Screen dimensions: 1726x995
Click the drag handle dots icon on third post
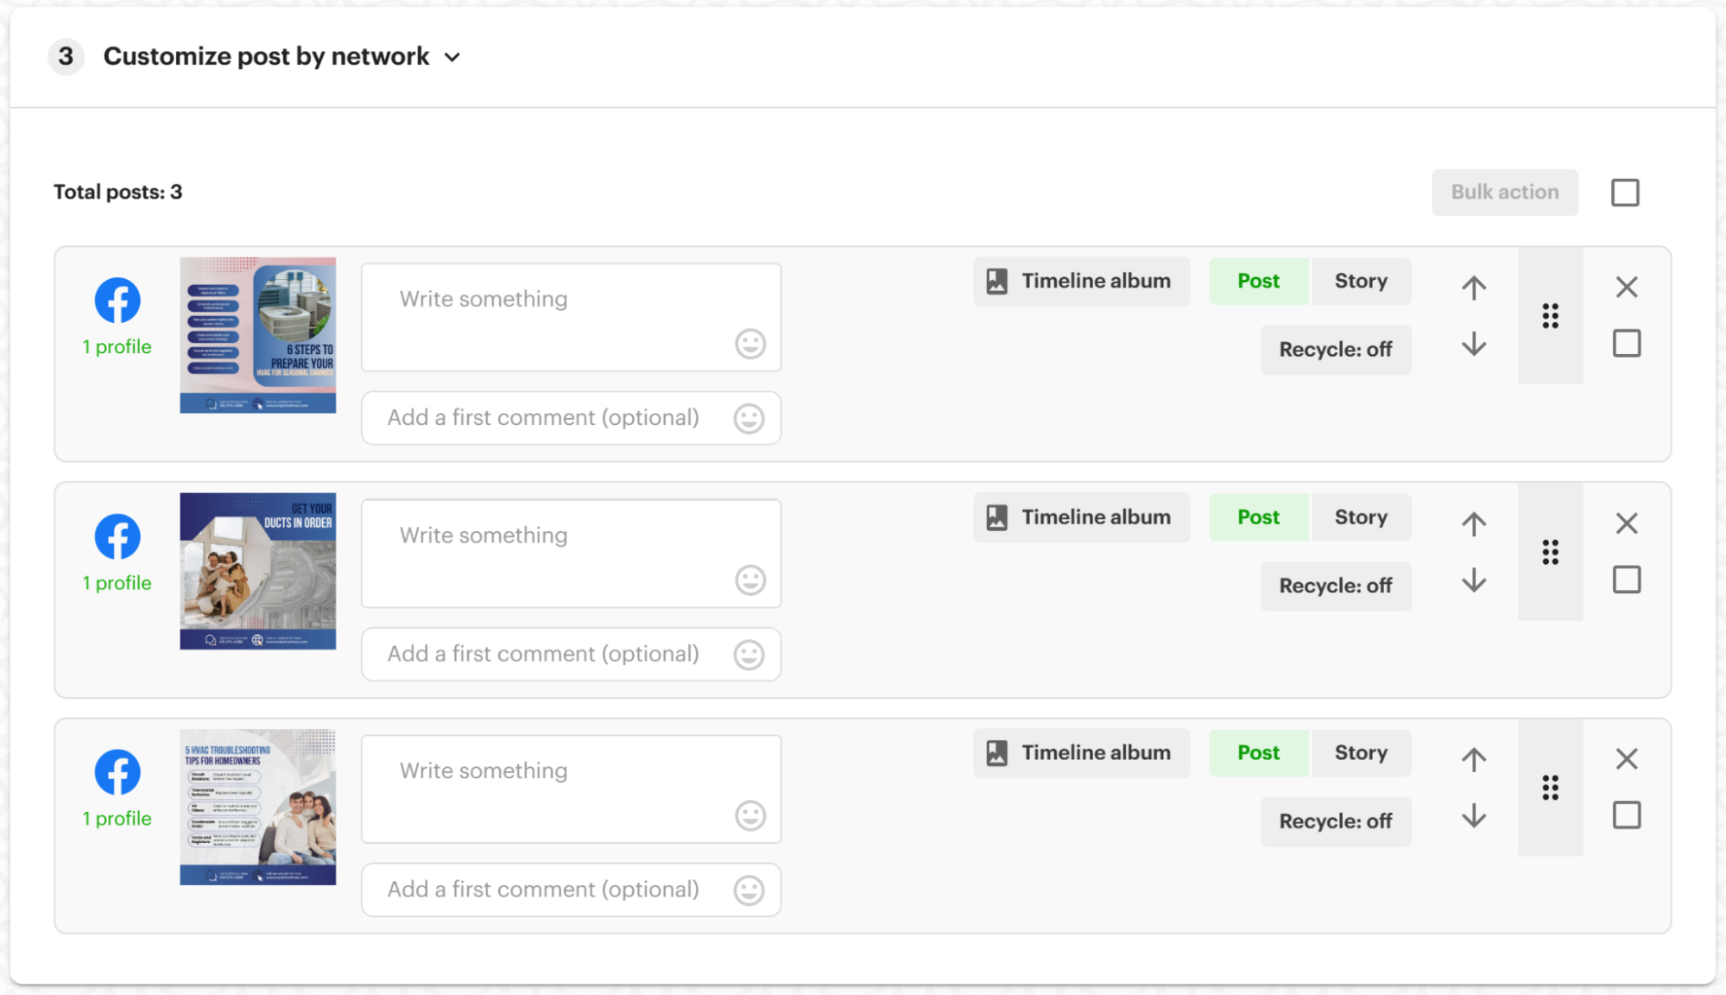pos(1551,788)
